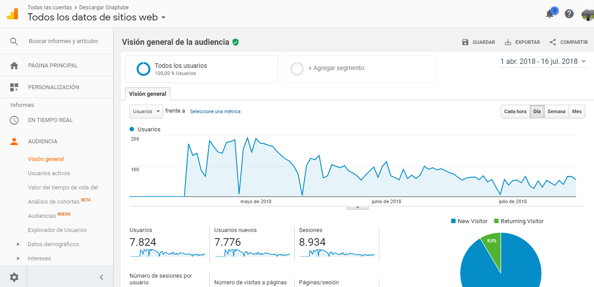Click the Número de sesiones por usuario label
The image size is (594, 287).
tap(161, 279)
